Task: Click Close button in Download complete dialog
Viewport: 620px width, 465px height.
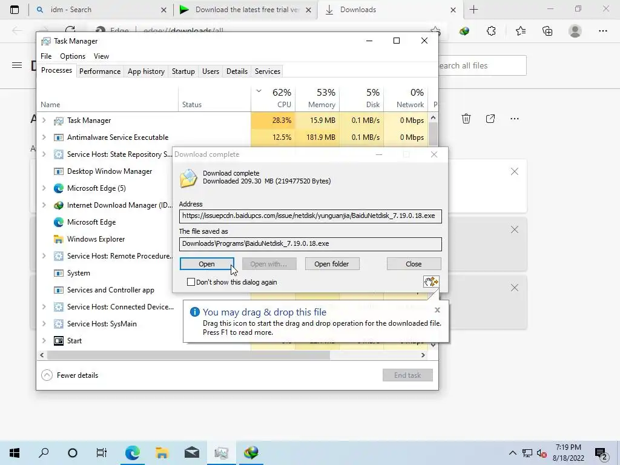Action: [414, 264]
